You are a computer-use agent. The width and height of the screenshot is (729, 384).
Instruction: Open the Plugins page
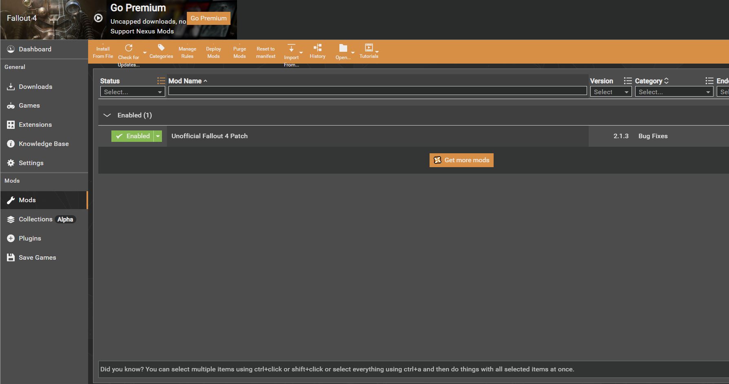tap(44, 238)
